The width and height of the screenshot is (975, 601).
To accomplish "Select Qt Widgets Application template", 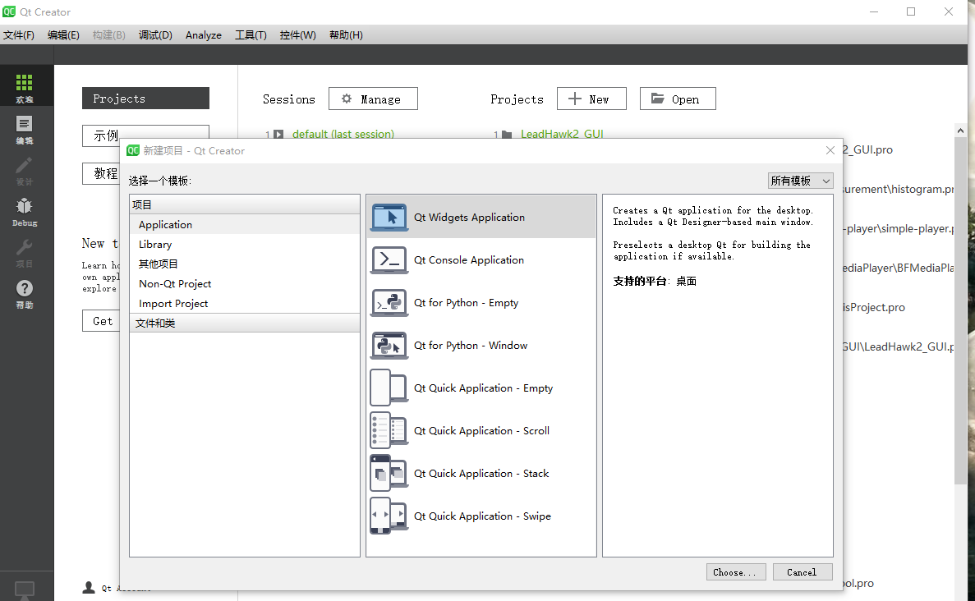I will [x=481, y=217].
